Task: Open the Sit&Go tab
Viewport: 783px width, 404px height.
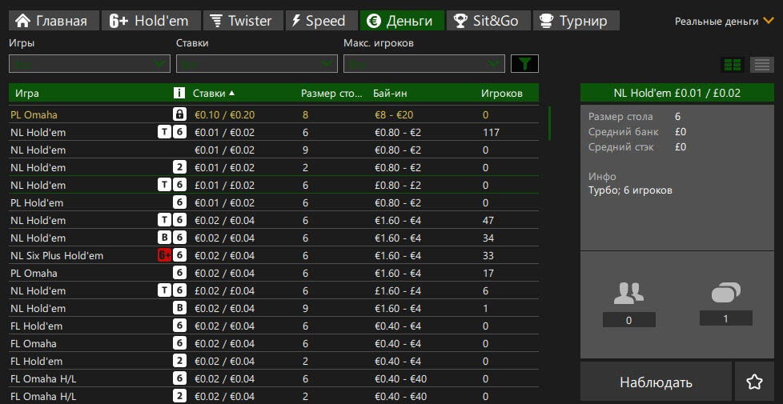Action: point(488,21)
